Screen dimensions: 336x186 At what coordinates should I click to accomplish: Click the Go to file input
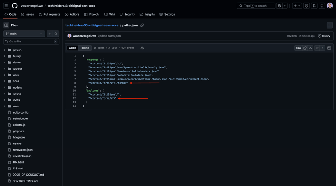[x=31, y=42]
